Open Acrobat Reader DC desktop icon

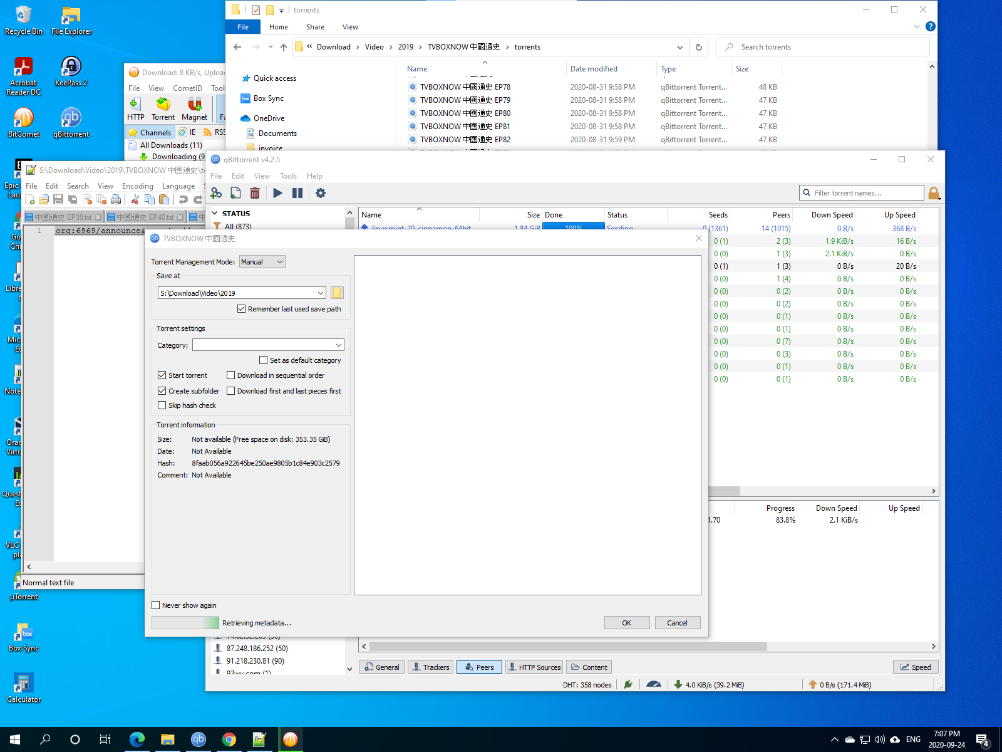pyautogui.click(x=23, y=76)
